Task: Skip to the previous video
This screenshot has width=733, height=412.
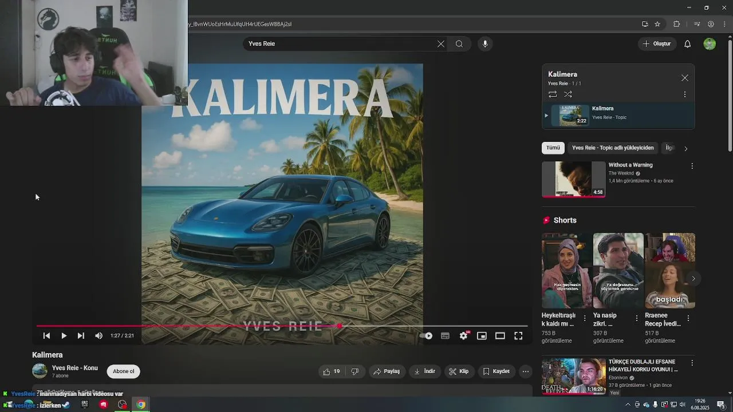Action: point(46,336)
